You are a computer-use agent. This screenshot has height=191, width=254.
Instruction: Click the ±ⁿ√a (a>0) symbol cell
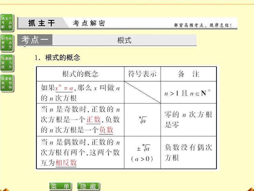(x=142, y=153)
